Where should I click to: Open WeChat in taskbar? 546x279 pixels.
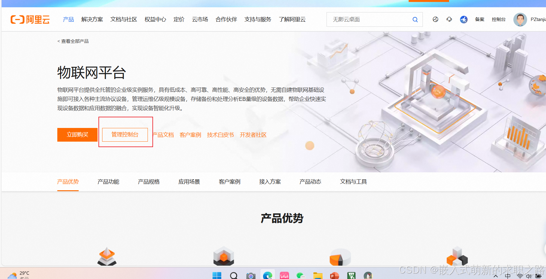tap(301, 276)
